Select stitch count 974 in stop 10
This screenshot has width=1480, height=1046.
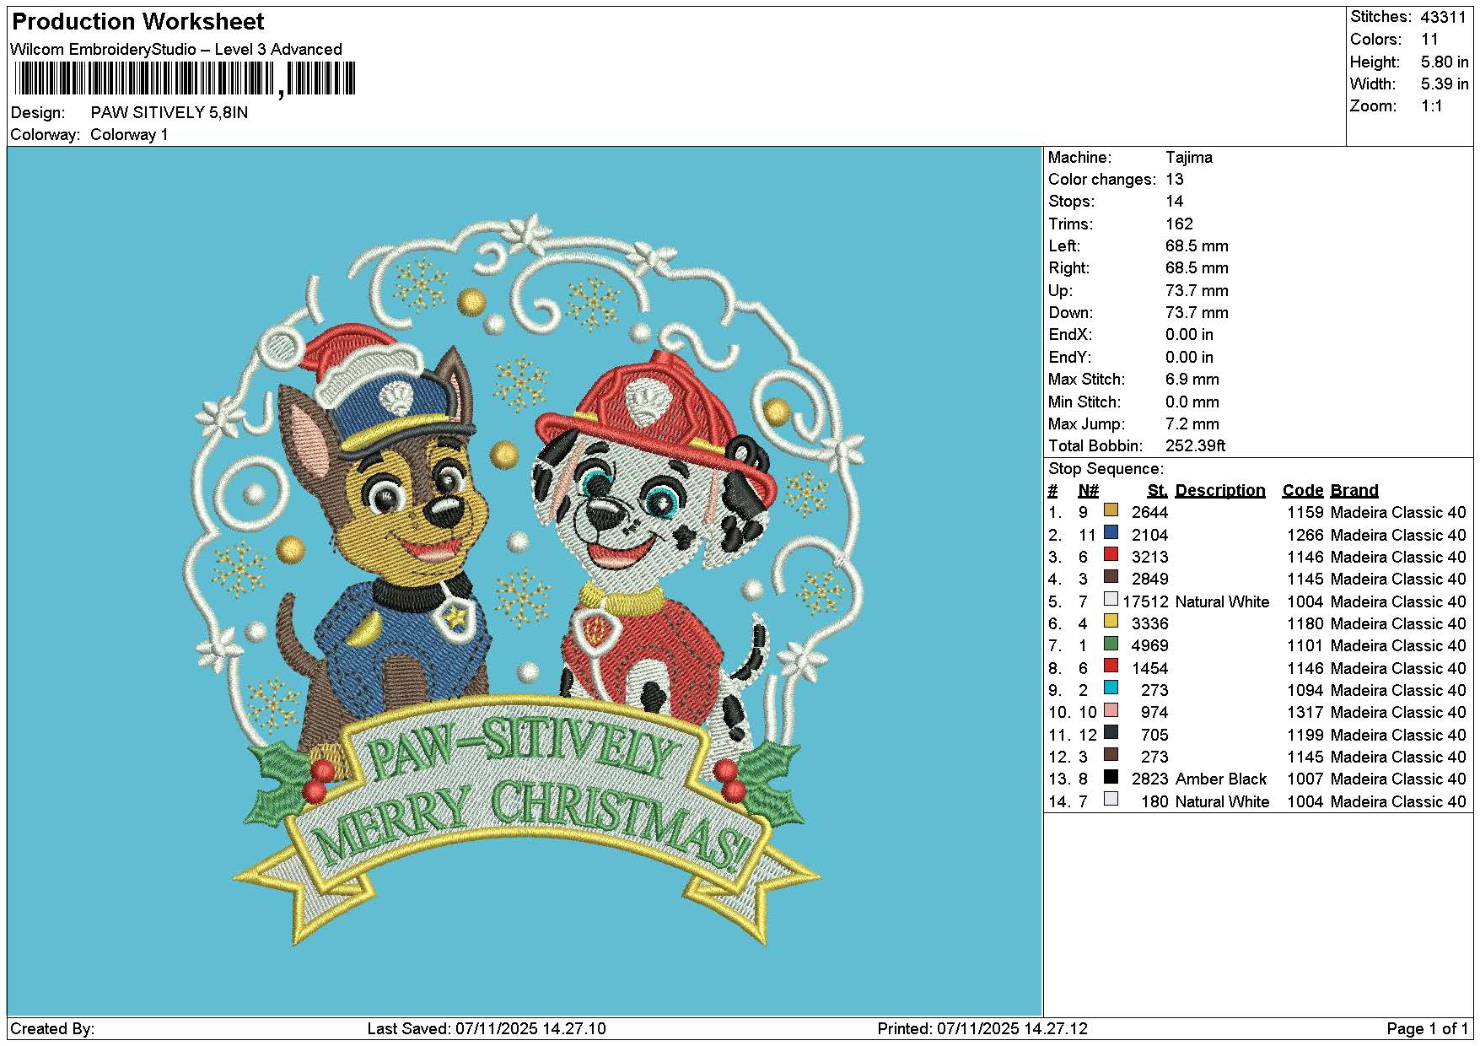pyautogui.click(x=1155, y=713)
